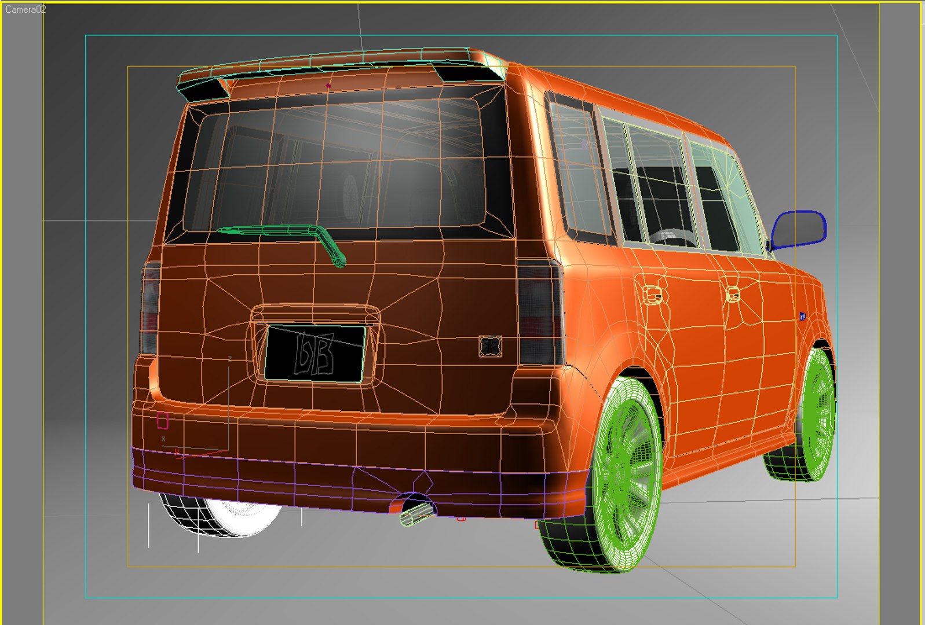Pick the rear door handle
This screenshot has width=925, height=625.
pos(652,294)
